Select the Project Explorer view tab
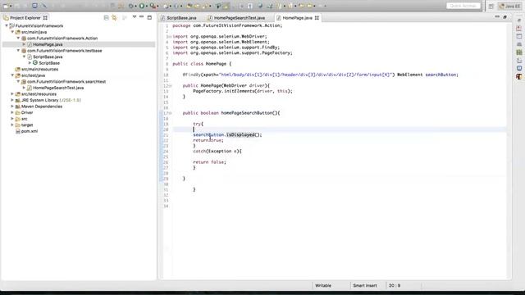 tap(25, 18)
